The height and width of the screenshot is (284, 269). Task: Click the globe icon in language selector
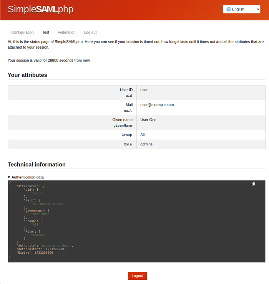[229, 9]
